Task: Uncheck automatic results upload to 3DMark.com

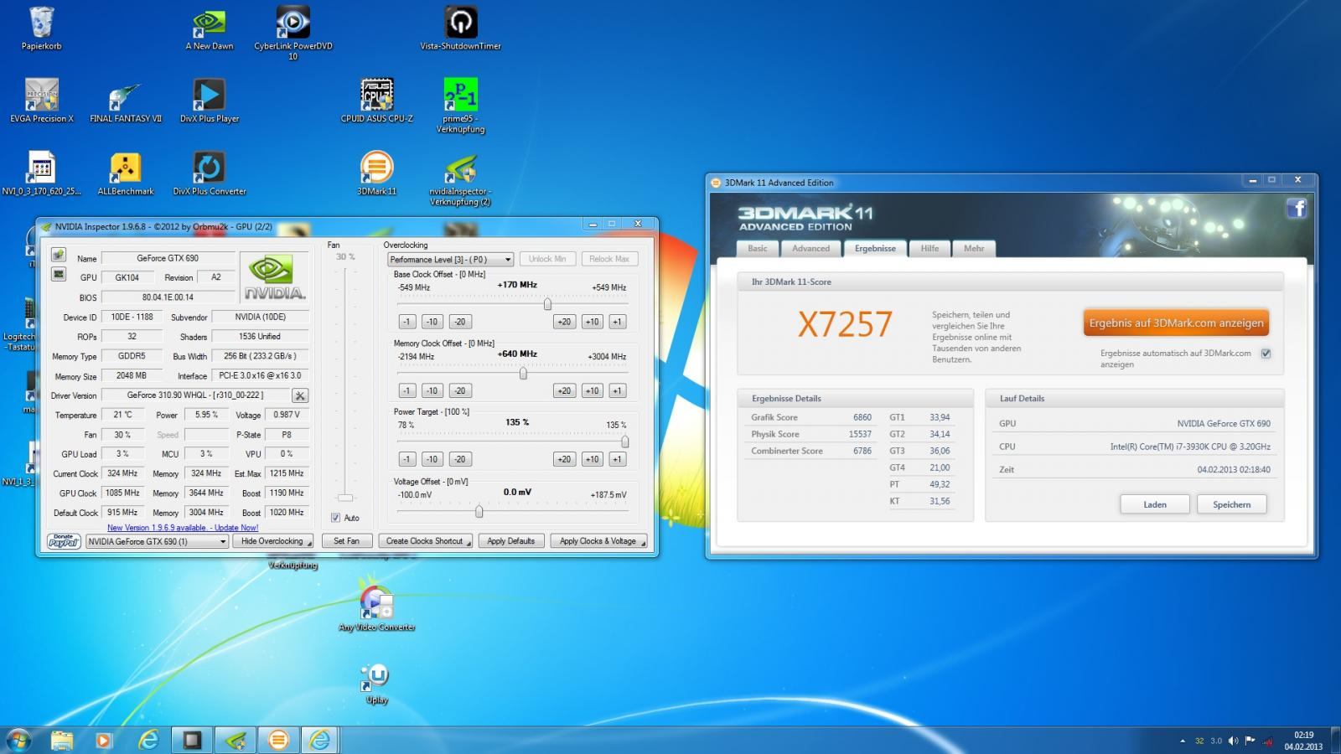Action: pyautogui.click(x=1266, y=354)
